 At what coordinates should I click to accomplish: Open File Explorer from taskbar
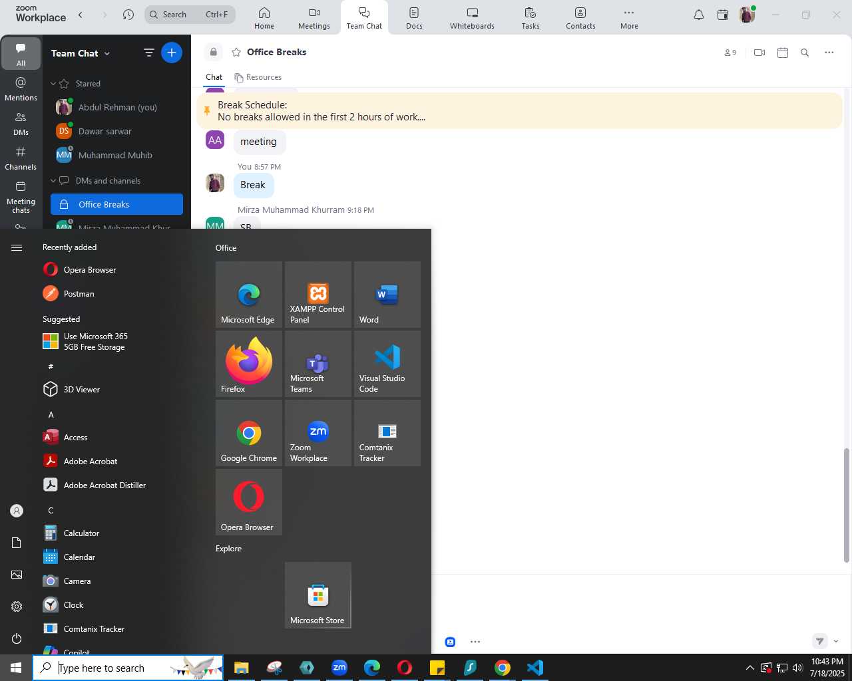[241, 668]
